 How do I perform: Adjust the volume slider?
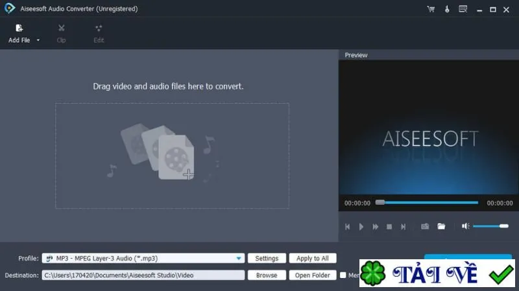[490, 226]
